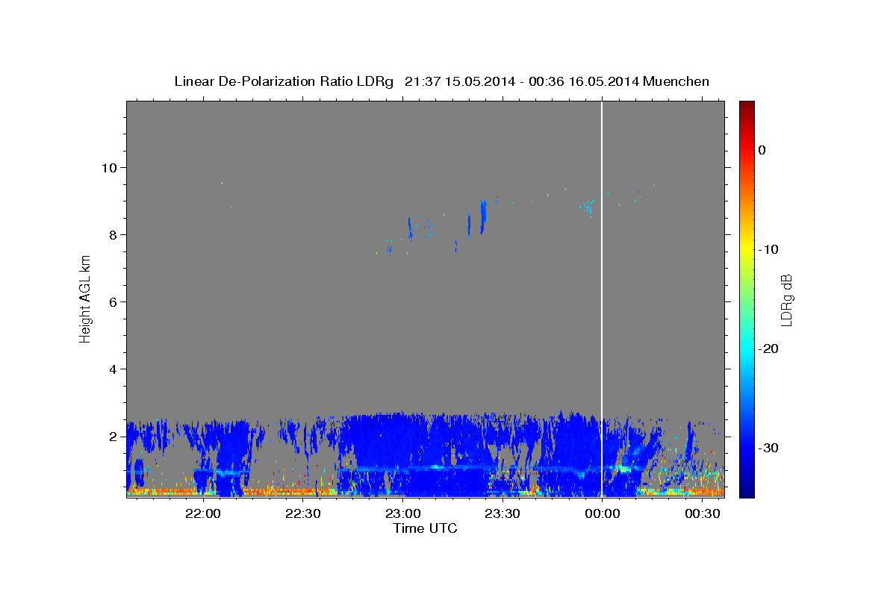
Task: Click the 23:30 time tick label
Action: point(503,513)
